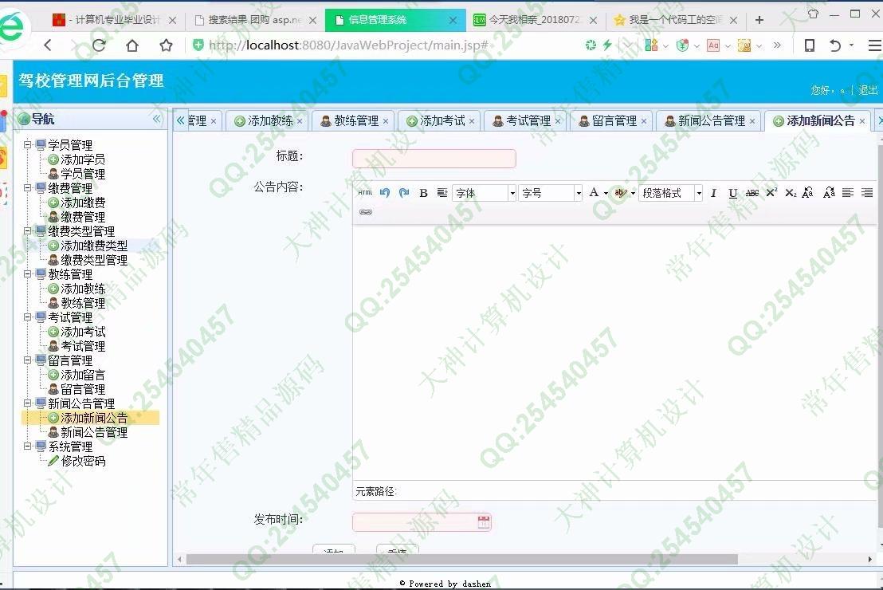Open 添加缴费类型 in the navigation tree

(x=93, y=246)
